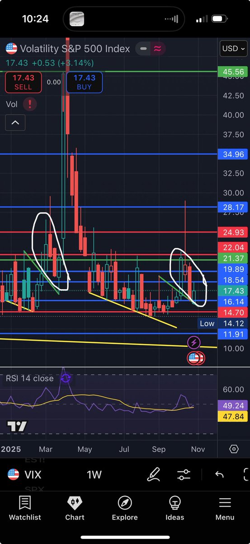
Task: Tap the RSI 14 close indicator label
Action: point(29,378)
